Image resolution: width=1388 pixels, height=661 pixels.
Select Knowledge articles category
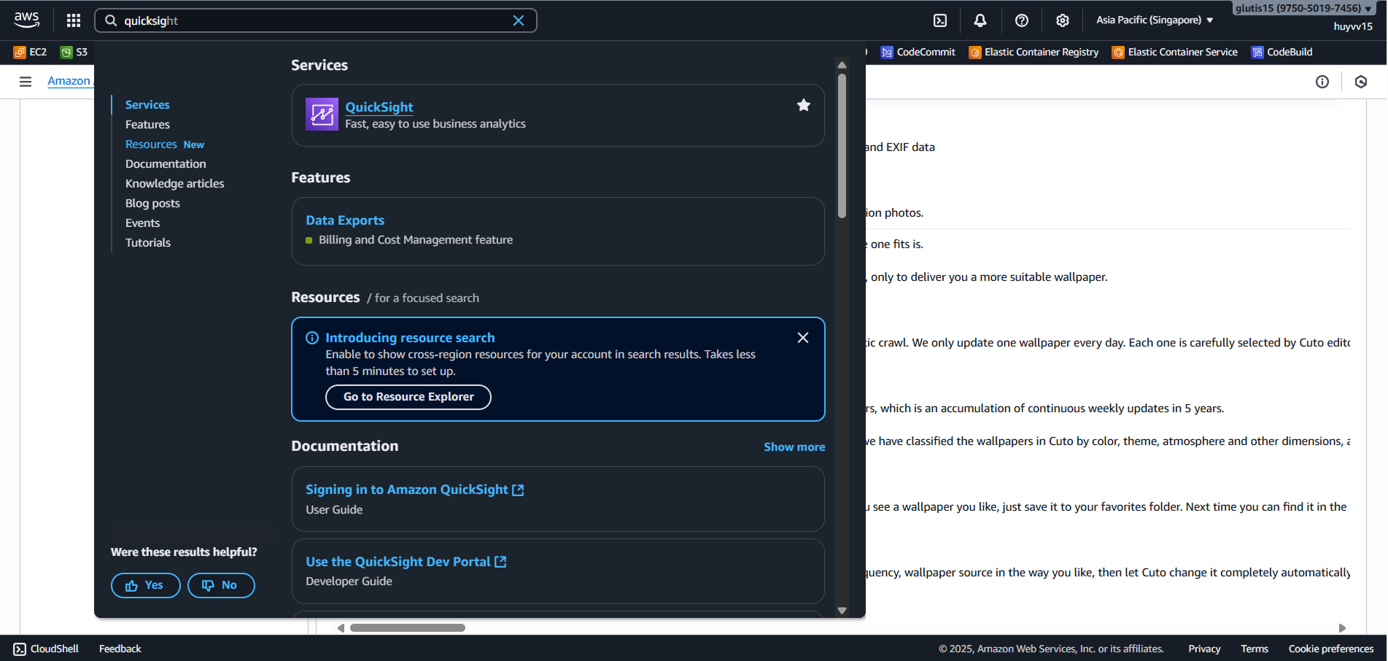point(174,184)
